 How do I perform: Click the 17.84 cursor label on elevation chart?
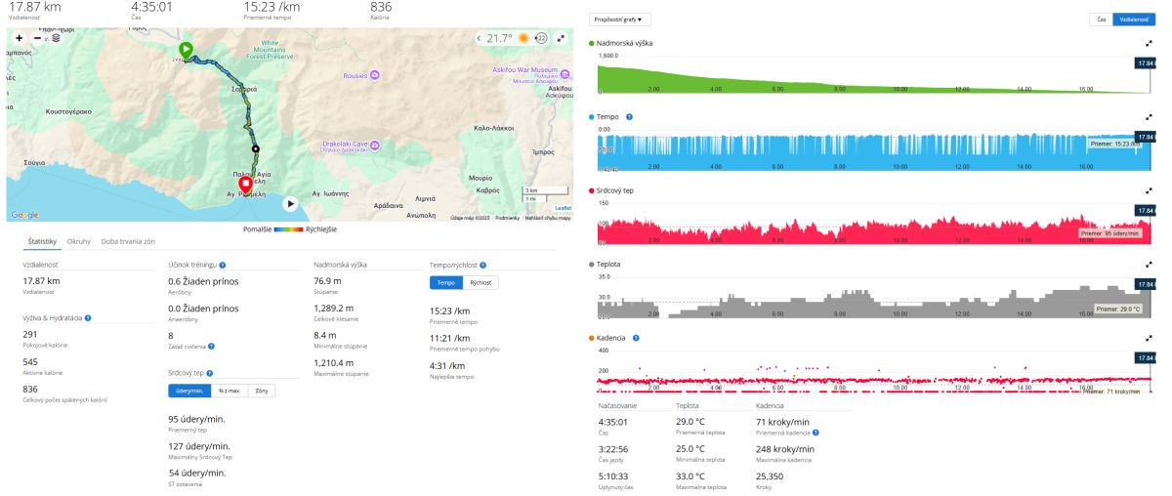(x=1145, y=63)
